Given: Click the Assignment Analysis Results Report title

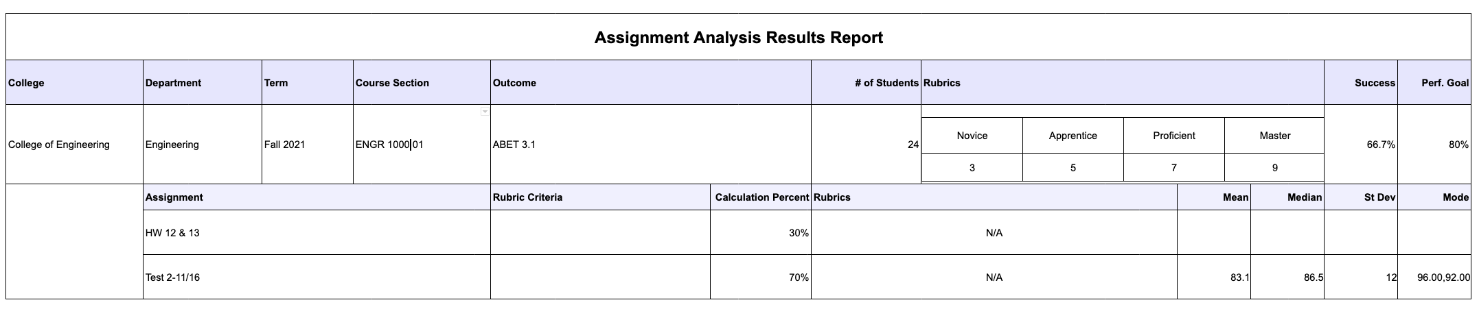Looking at the screenshot, I should tap(738, 38).
